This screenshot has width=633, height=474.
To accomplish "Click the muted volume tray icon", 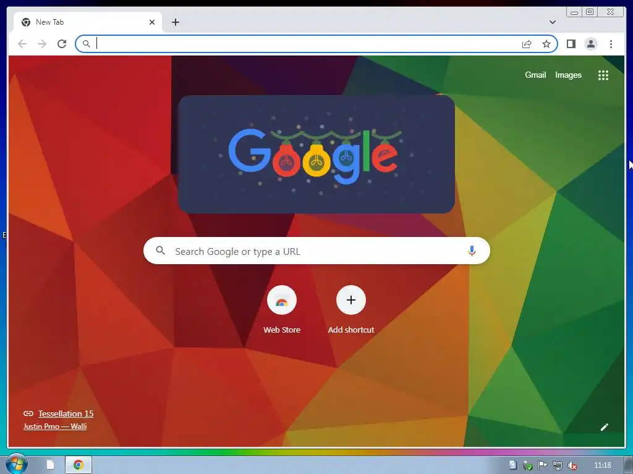I will point(572,465).
